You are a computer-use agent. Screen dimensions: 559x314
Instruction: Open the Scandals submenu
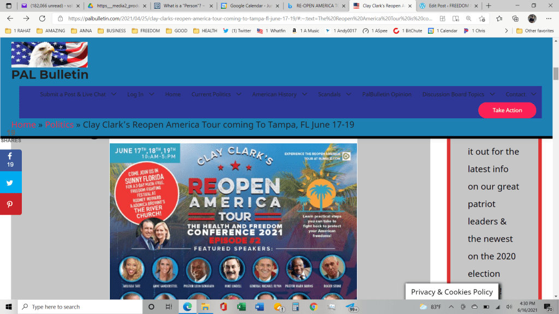click(x=335, y=94)
